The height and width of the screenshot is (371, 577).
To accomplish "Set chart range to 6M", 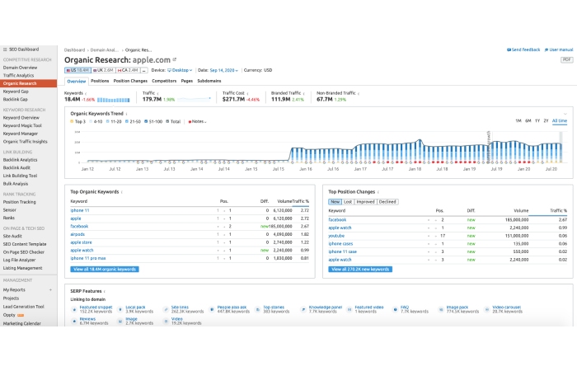I will (x=528, y=120).
